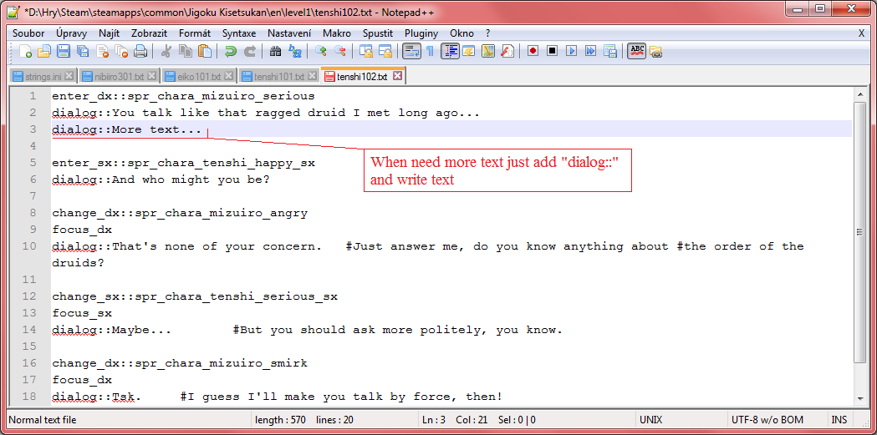Viewport: 877px width, 435px height.
Task: Save the current file with the floppy icon
Action: (64, 52)
